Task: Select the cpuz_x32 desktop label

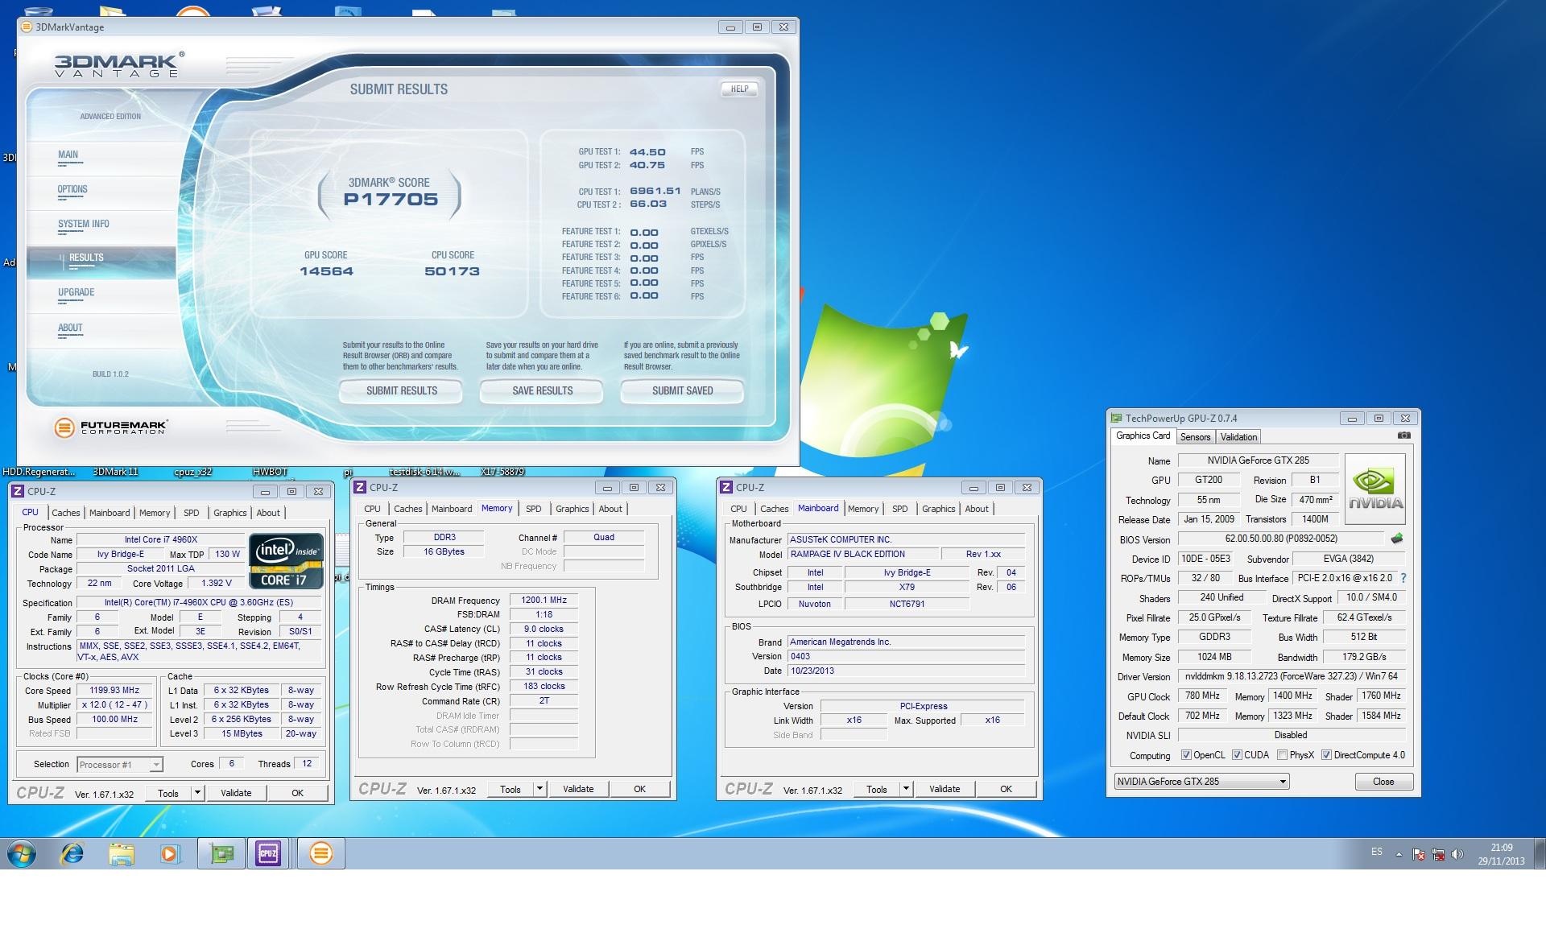Action: [193, 473]
